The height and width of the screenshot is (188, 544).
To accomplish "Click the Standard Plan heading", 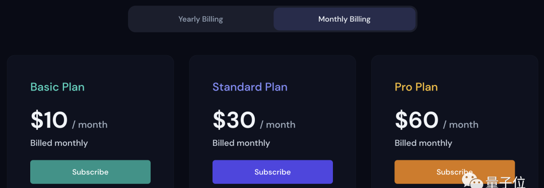I will pos(250,87).
